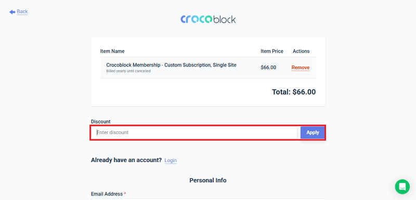This screenshot has width=416, height=200.
Task: Apply the discount code with Apply button
Action: [x=313, y=132]
